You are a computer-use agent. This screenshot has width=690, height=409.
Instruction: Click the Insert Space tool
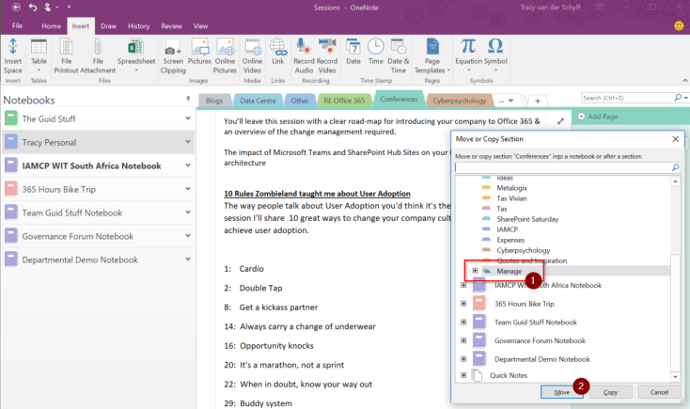12,55
